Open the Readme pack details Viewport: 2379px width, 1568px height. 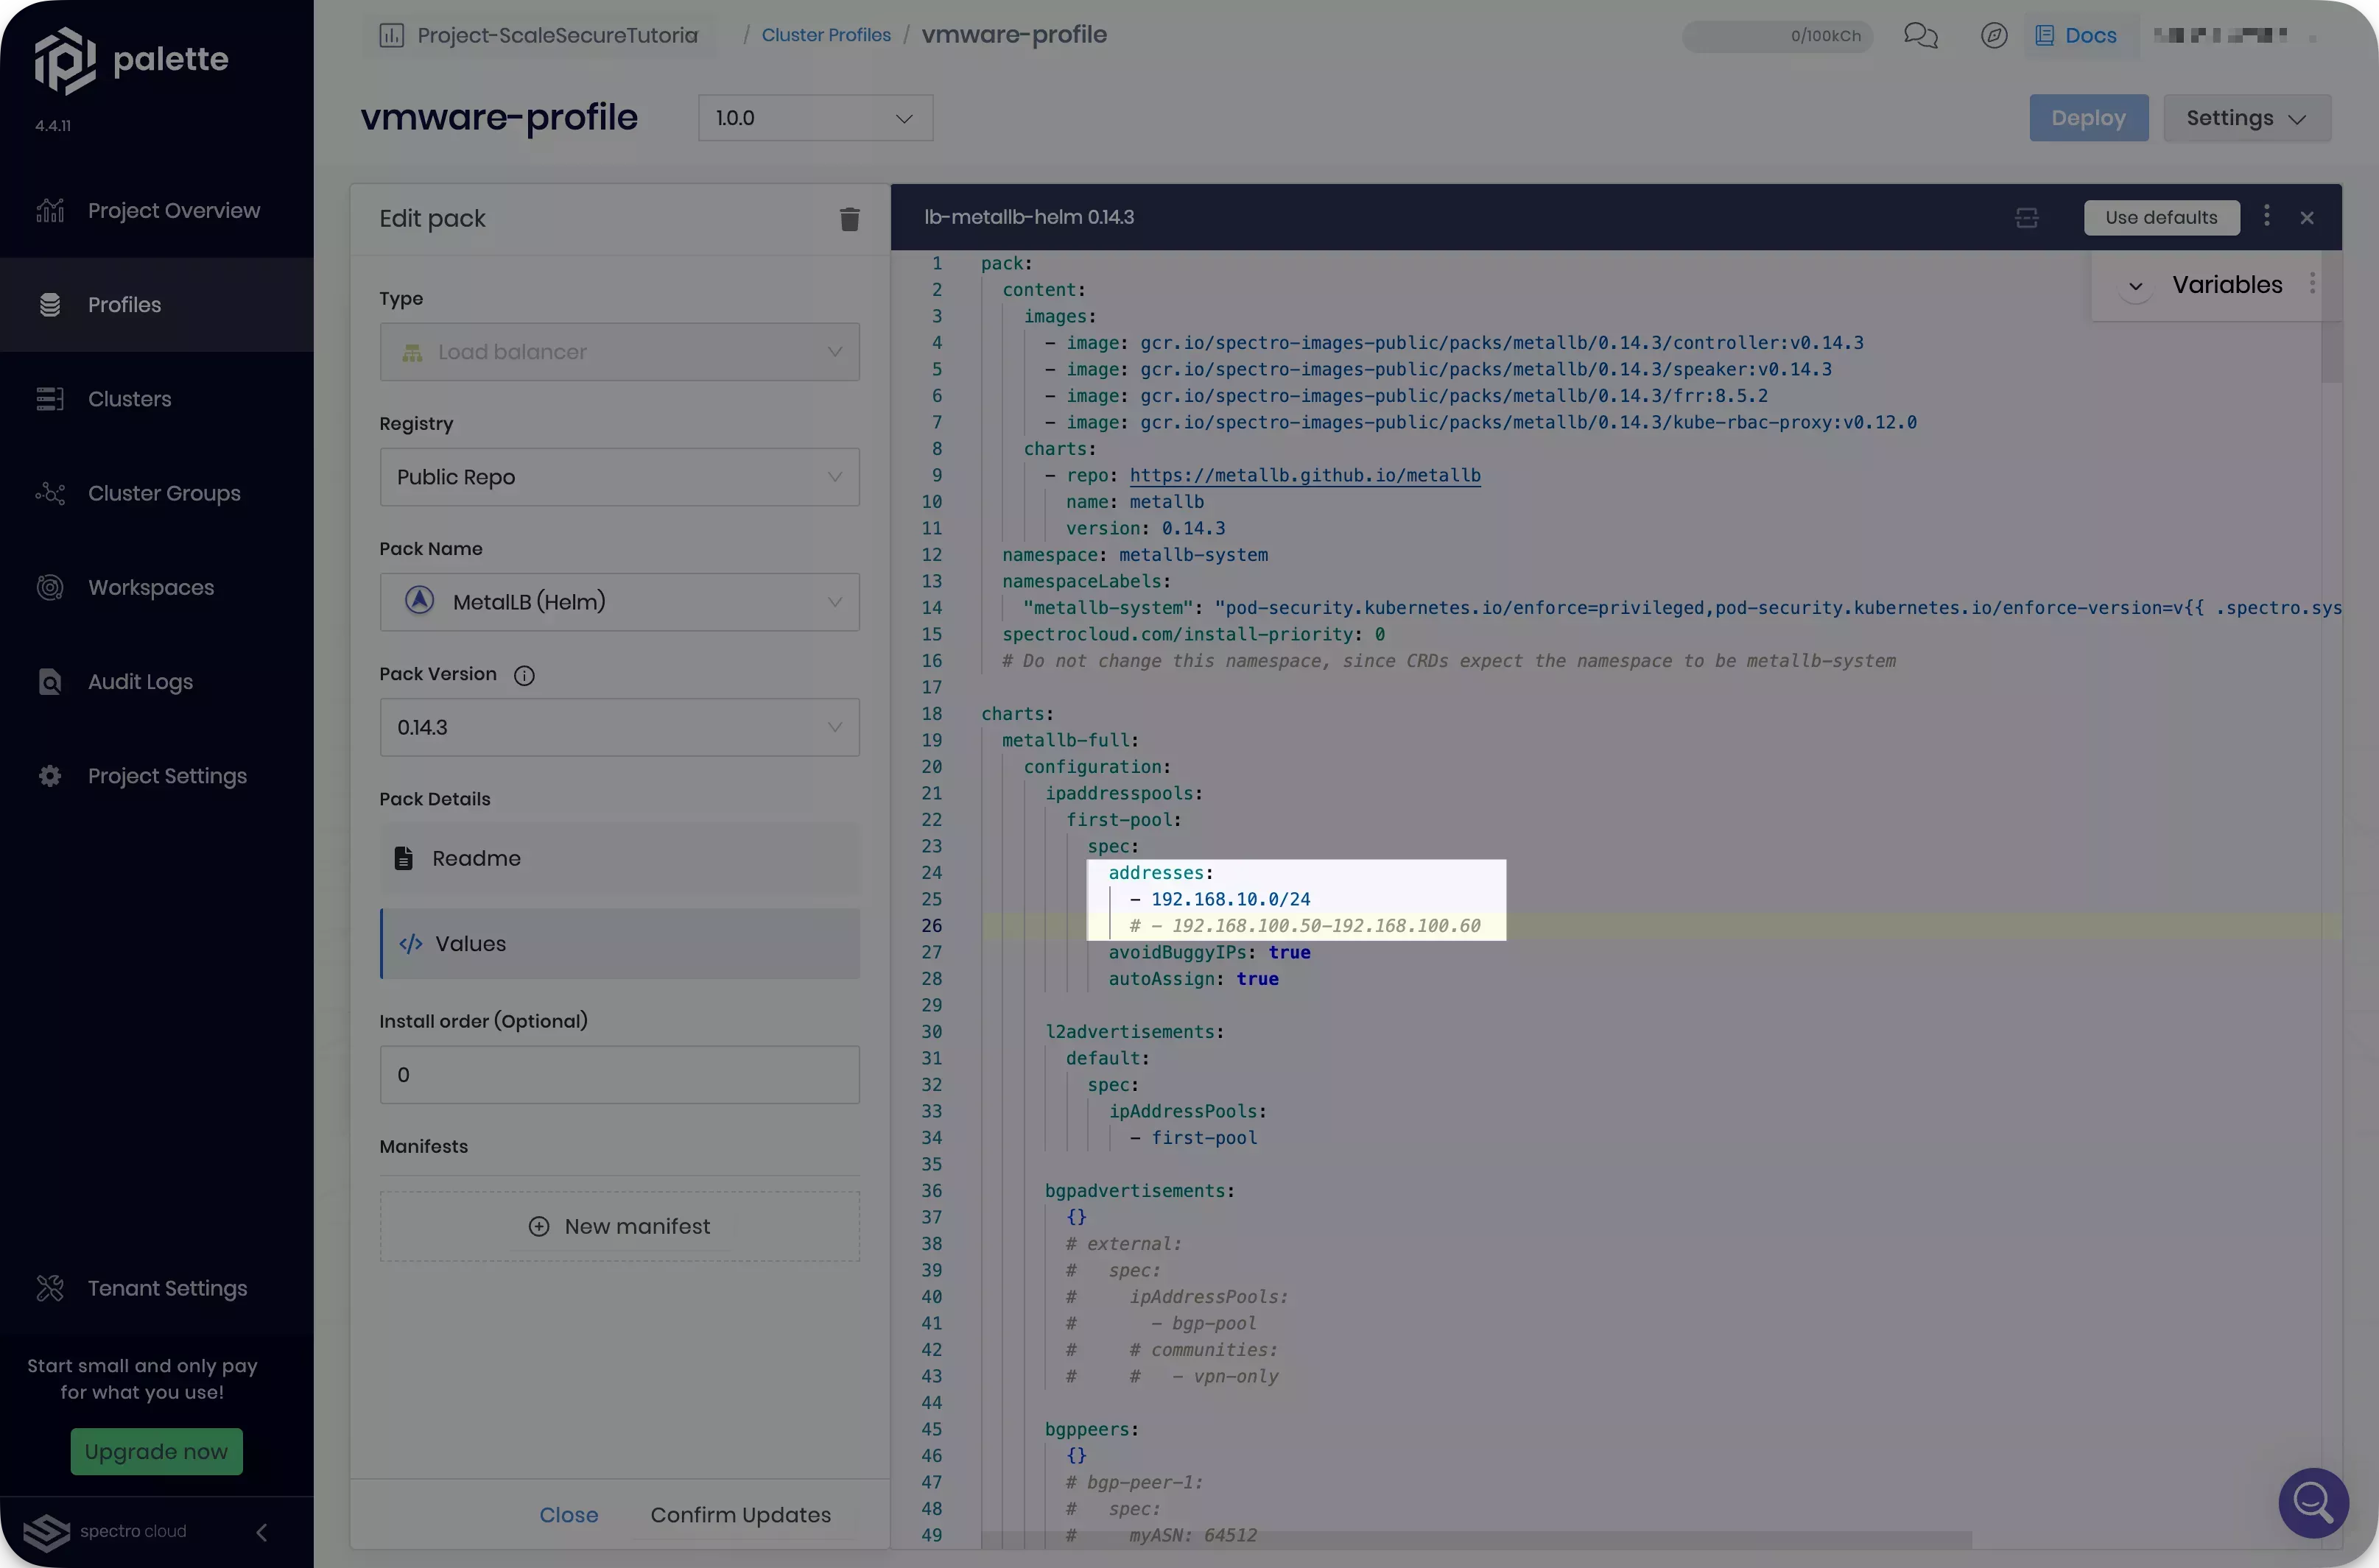(619, 858)
